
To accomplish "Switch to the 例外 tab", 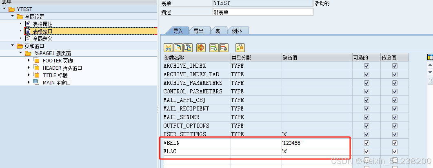I will (238, 31).
